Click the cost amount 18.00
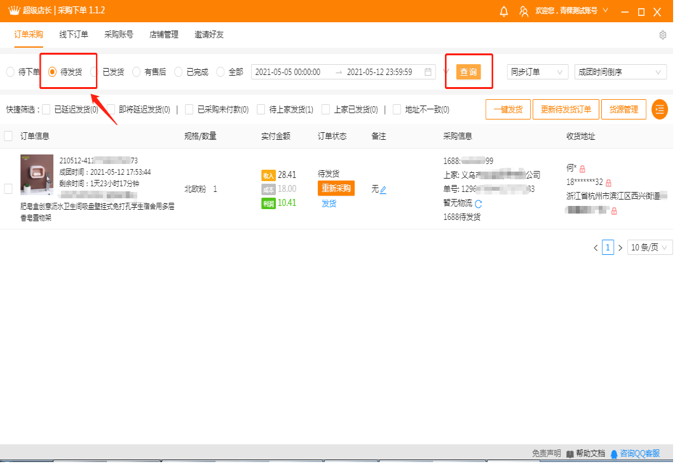Image resolution: width=675 pixels, height=464 pixels. point(287,189)
